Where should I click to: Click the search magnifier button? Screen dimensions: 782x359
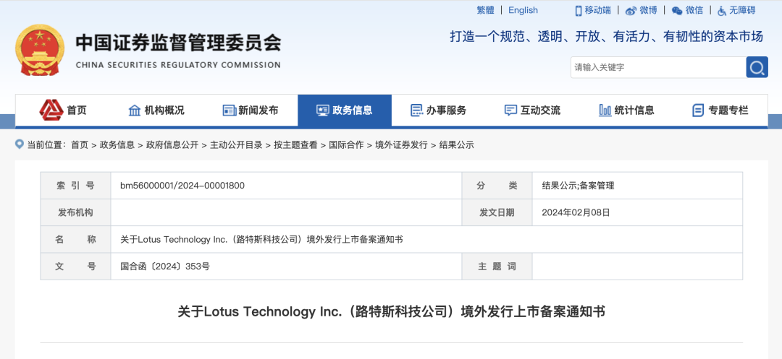[x=757, y=67]
